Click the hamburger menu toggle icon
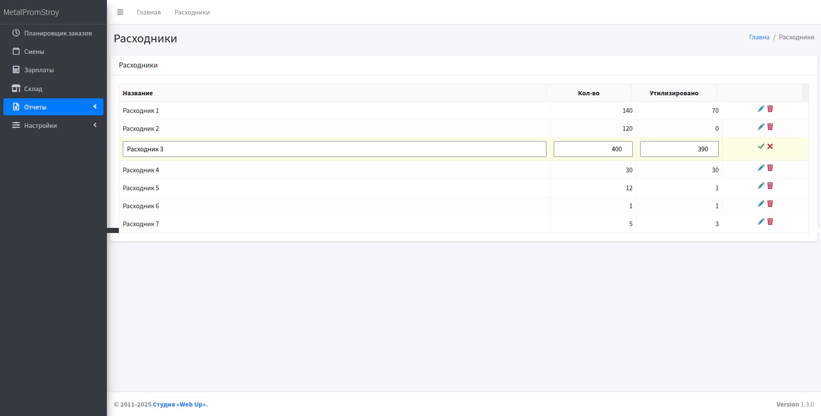821x416 pixels. [x=120, y=12]
